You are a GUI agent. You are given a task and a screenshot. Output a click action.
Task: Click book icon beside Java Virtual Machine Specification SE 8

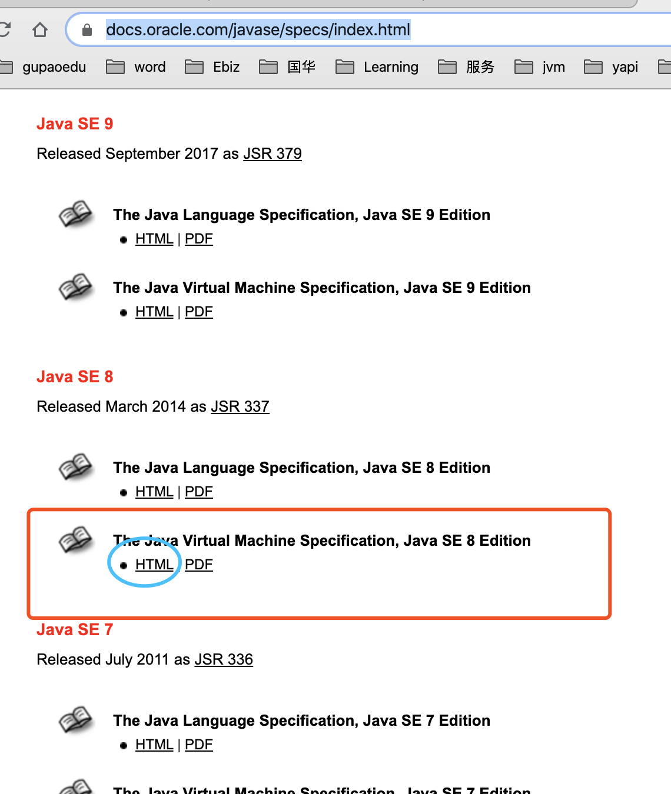[76, 540]
